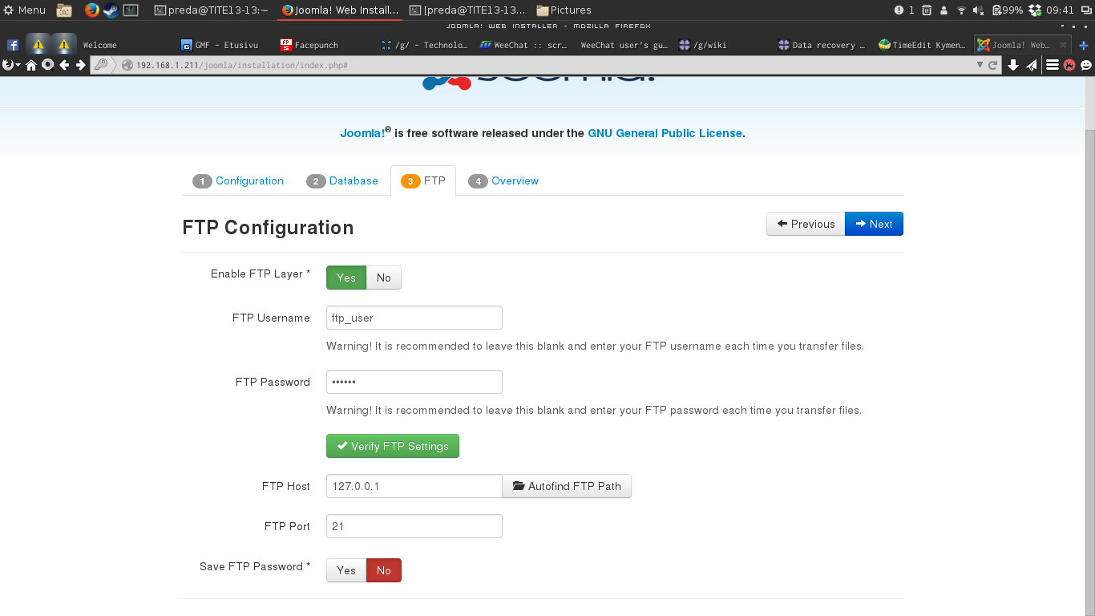Click the smiley chat icon in toolbar
Viewport: 1095px width, 616px height.
point(1086,65)
